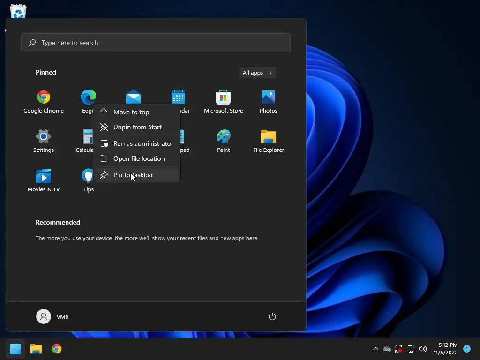Click the cloud sync tray icon
The image size is (480, 360).
pos(387,349)
